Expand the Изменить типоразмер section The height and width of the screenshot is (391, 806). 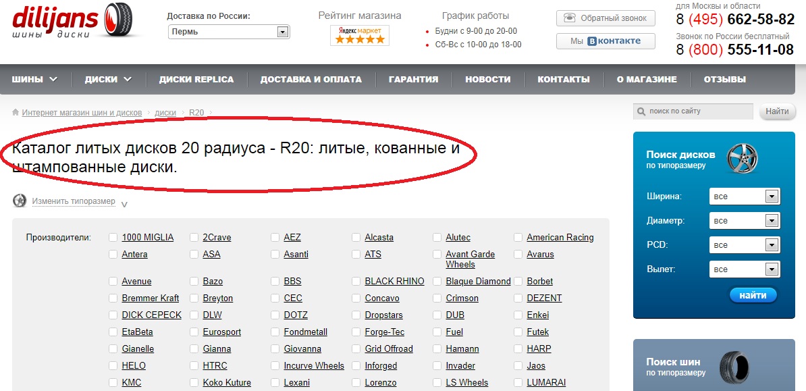click(74, 201)
